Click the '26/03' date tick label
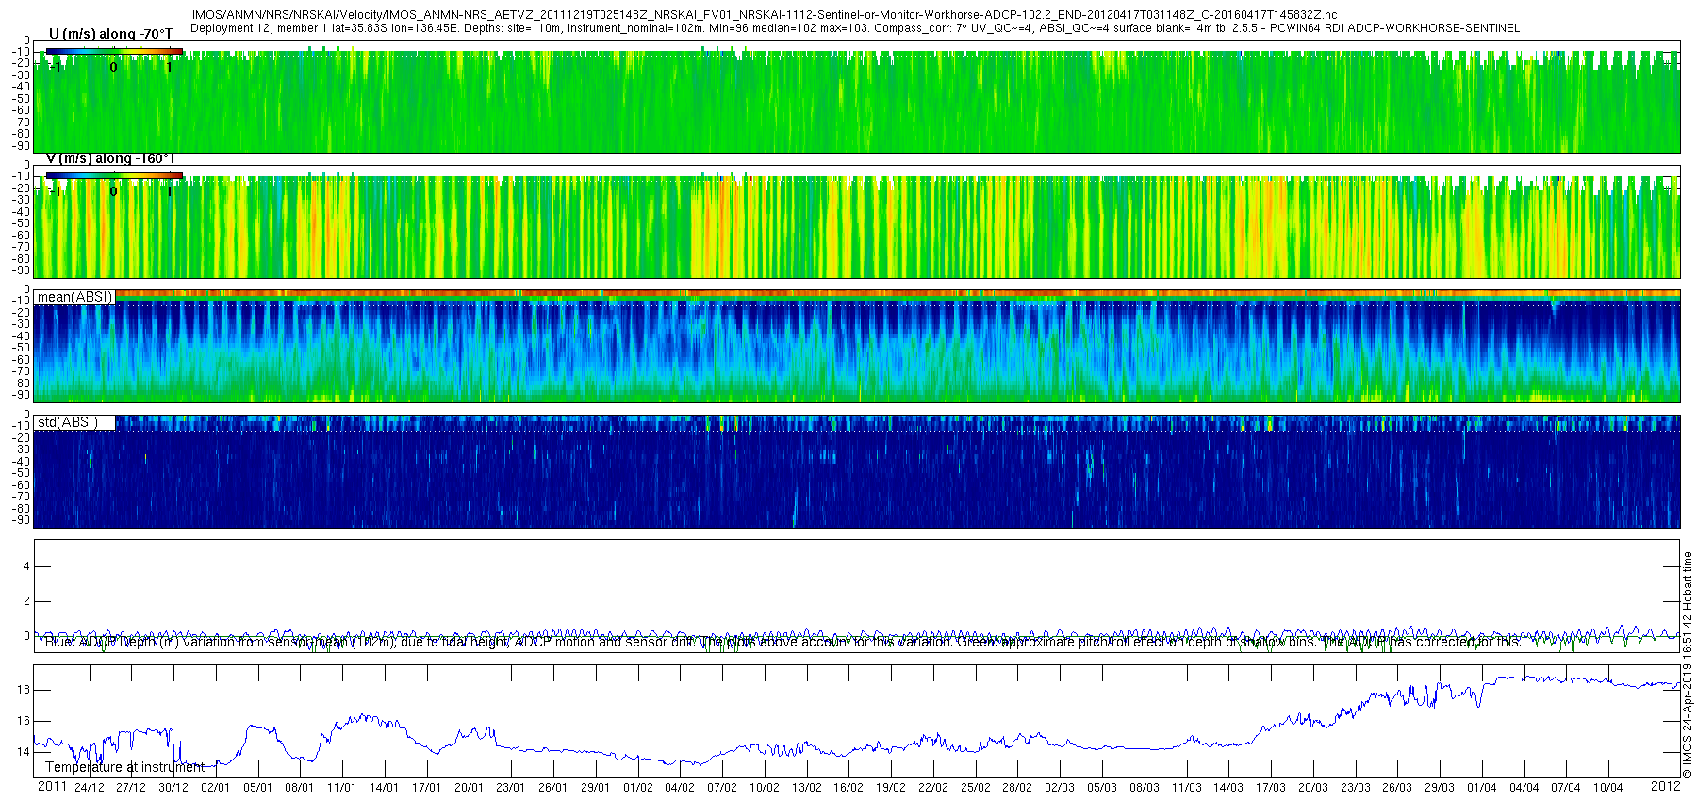This screenshot has width=1697, height=801. pyautogui.click(x=1397, y=788)
